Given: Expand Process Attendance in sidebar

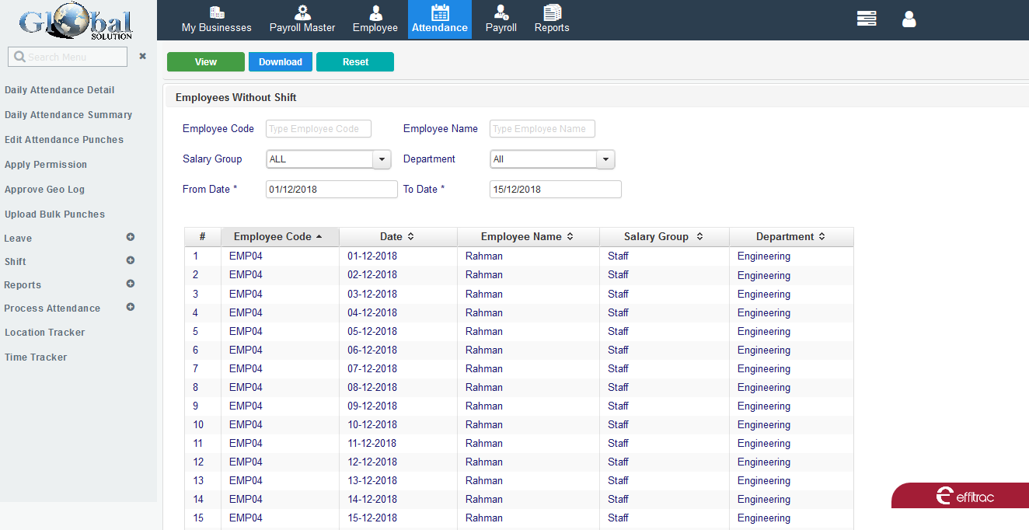Looking at the screenshot, I should pyautogui.click(x=131, y=308).
